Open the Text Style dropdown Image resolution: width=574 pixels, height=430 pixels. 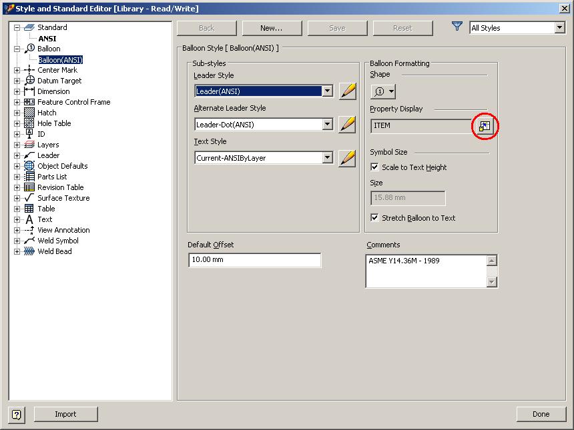(x=328, y=158)
